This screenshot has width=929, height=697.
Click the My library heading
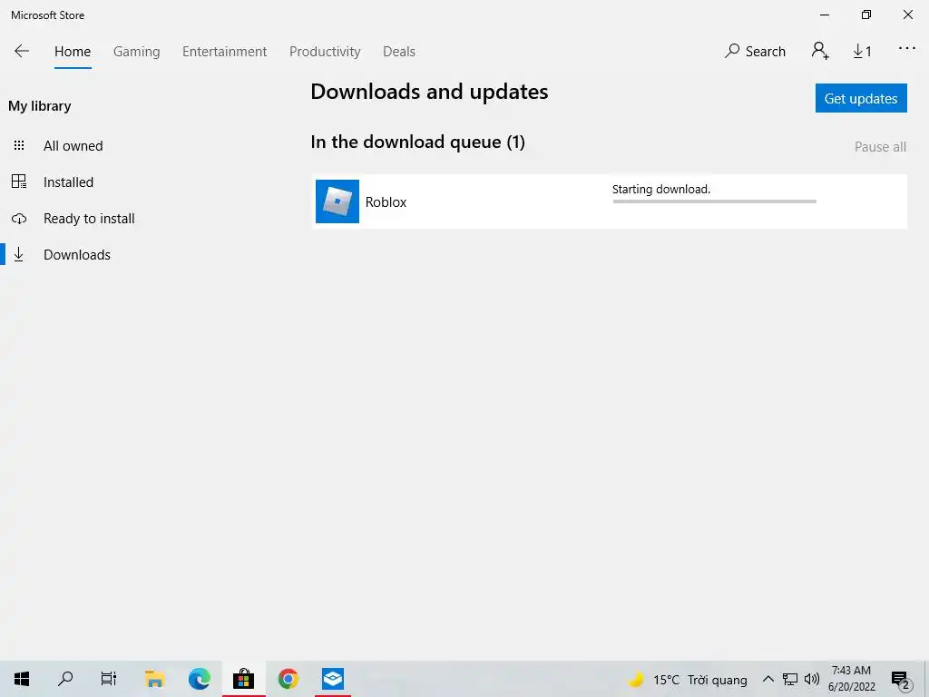[x=40, y=106]
